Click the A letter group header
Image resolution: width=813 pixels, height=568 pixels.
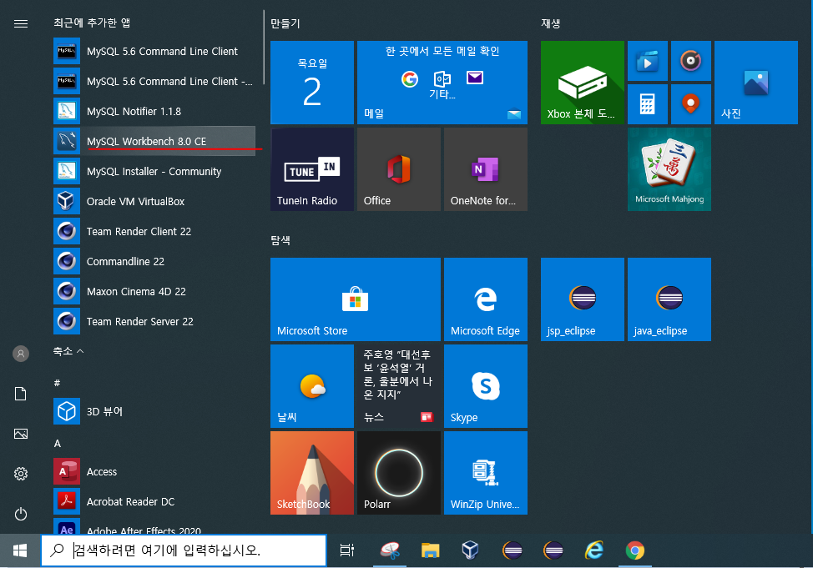(x=58, y=444)
